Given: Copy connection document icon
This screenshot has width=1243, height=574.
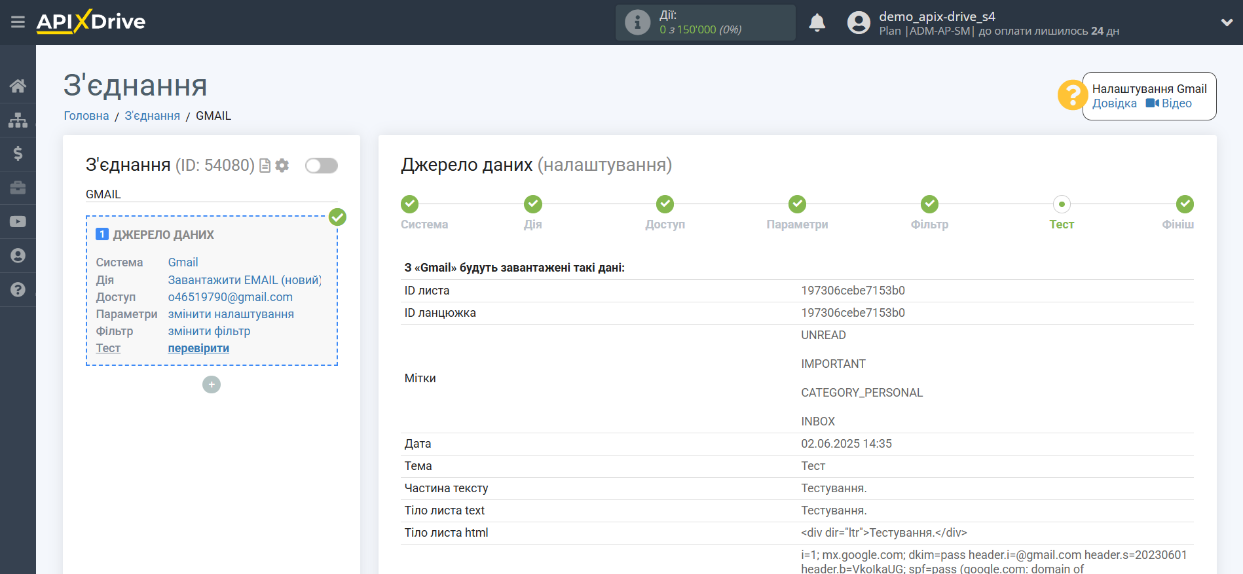Looking at the screenshot, I should click(x=265, y=166).
